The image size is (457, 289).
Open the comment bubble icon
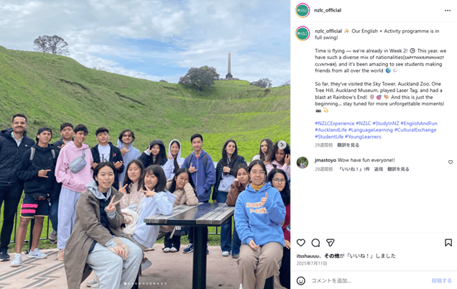(315, 243)
